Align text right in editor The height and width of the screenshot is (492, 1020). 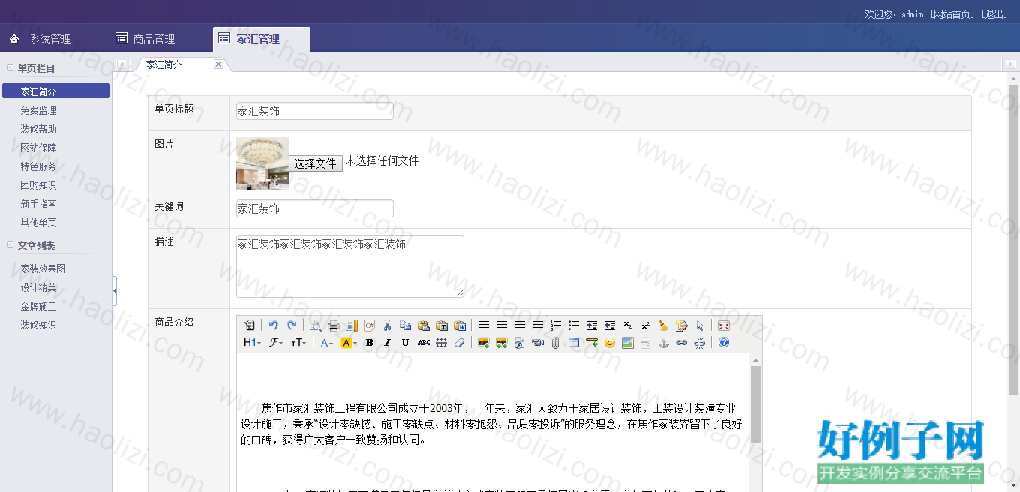pyautogui.click(x=520, y=325)
